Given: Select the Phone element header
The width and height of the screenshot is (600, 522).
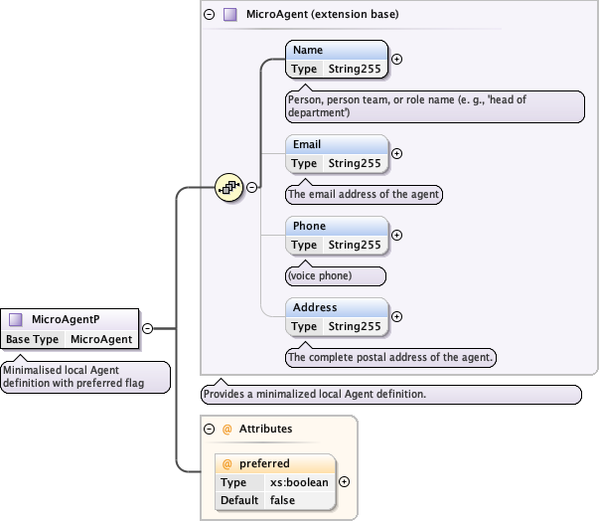Looking at the screenshot, I should coord(336,226).
